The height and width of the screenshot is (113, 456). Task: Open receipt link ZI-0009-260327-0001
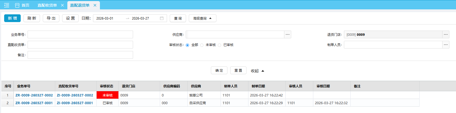coord(75,103)
